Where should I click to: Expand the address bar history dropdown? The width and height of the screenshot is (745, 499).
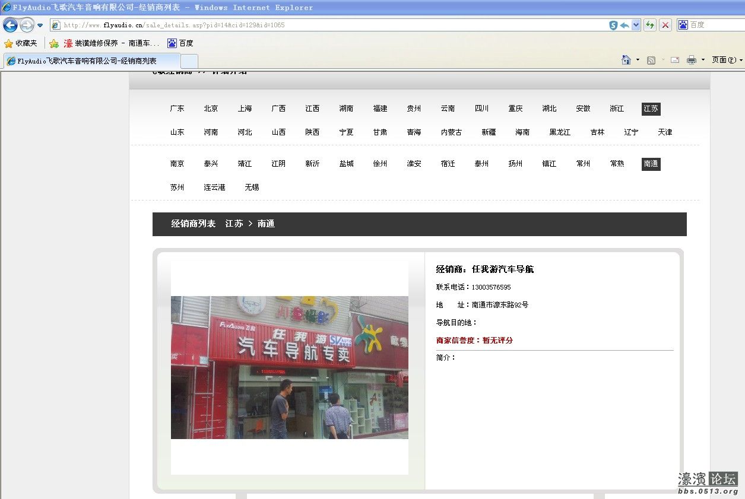636,25
